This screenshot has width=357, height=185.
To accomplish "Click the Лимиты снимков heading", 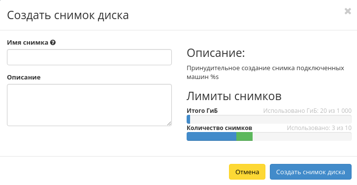I will tap(234, 96).
